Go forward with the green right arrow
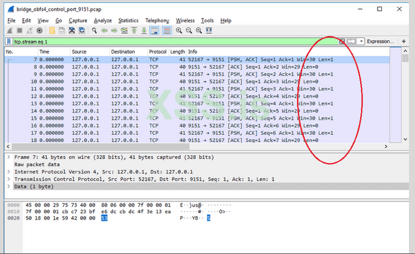The image size is (415, 254). click(x=114, y=31)
